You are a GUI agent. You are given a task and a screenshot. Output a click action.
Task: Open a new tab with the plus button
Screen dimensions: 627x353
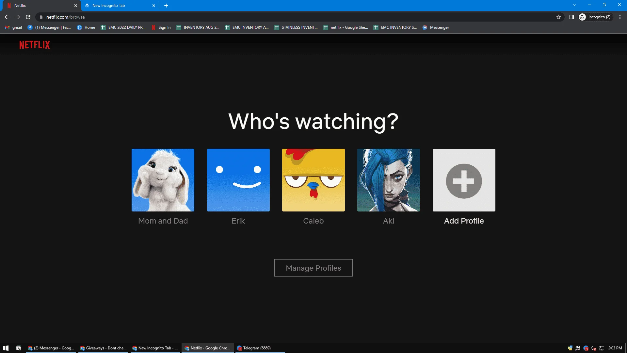(x=166, y=6)
